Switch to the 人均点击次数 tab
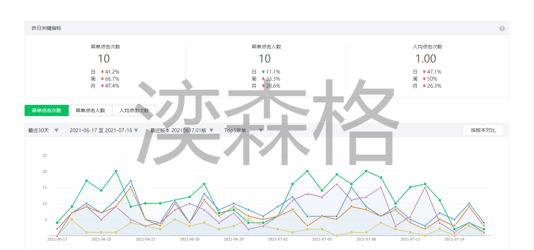Viewport: 534px width, 250px height. [x=134, y=110]
